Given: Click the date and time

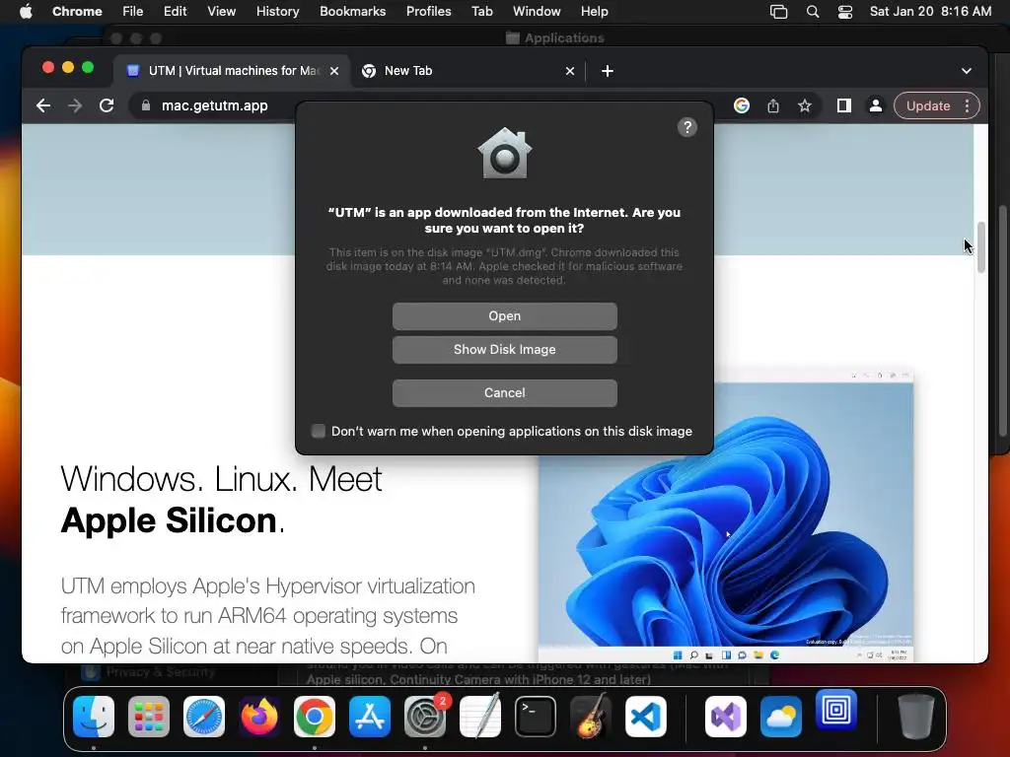Looking at the screenshot, I should 930,11.
